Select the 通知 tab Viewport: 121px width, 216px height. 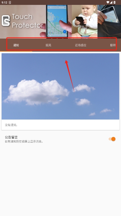coord(16,45)
